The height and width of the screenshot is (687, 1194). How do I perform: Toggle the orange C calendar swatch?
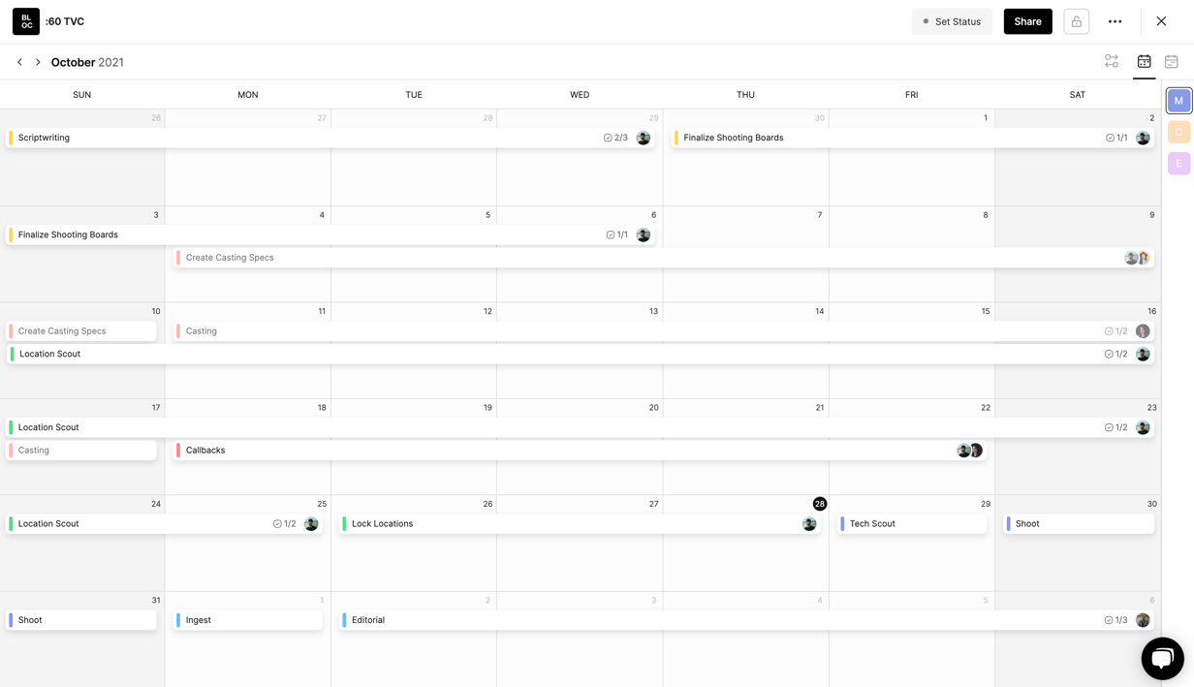pyautogui.click(x=1178, y=132)
